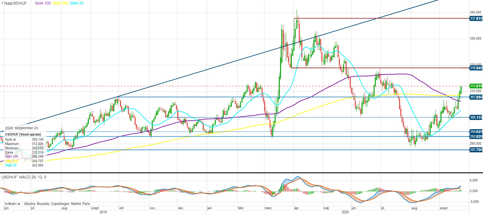Click the 'márc.' month on time axis
Screen dimensions: 483x214
(269, 208)
